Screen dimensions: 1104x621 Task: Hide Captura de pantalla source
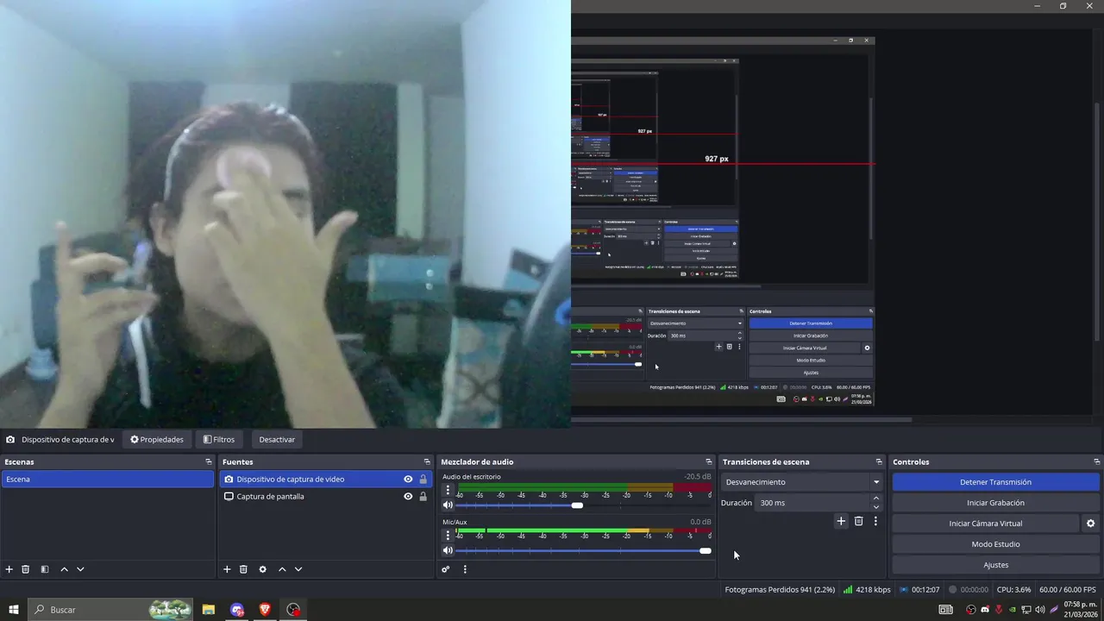pyautogui.click(x=408, y=497)
